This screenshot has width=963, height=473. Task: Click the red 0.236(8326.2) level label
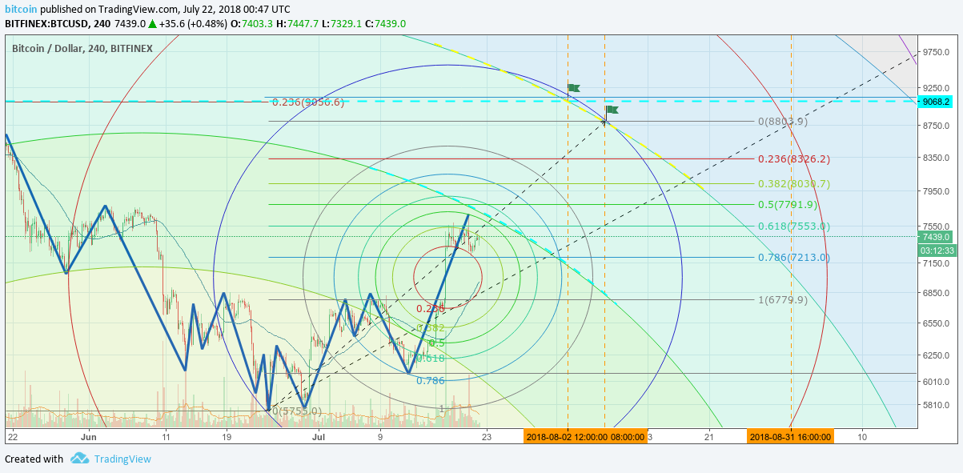792,159
